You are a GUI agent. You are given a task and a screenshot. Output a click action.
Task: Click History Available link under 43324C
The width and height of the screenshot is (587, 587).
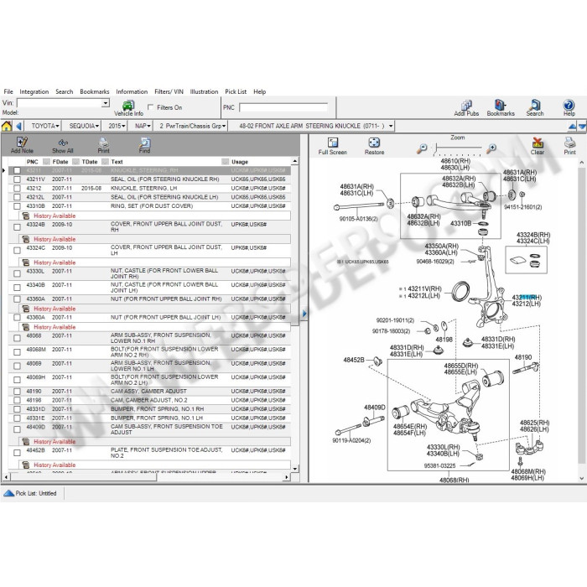coord(55,262)
